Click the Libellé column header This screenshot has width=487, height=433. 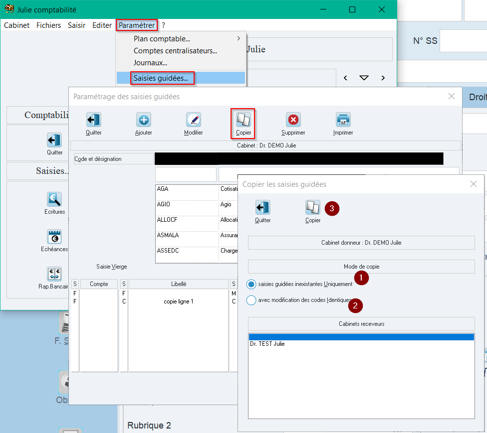tap(179, 284)
